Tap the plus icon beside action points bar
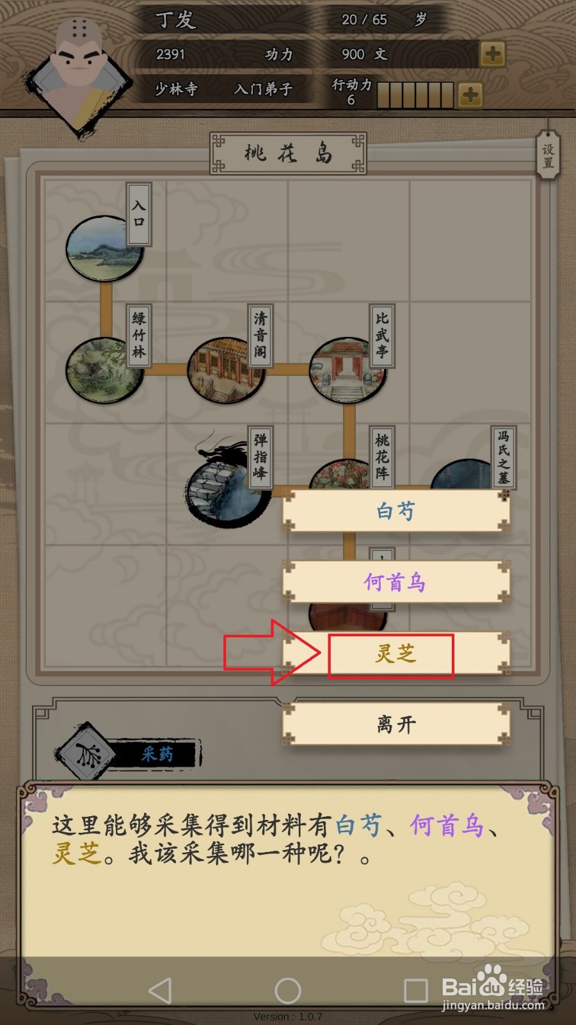 [470, 95]
